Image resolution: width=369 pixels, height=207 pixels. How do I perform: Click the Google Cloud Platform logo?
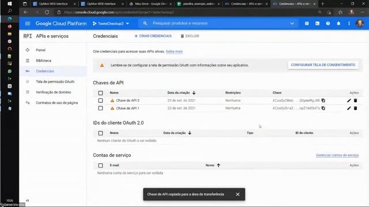coord(61,24)
